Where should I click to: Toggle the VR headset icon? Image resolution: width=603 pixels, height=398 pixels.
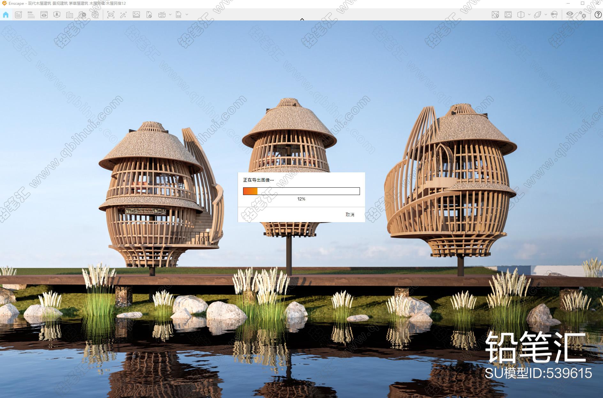point(554,15)
